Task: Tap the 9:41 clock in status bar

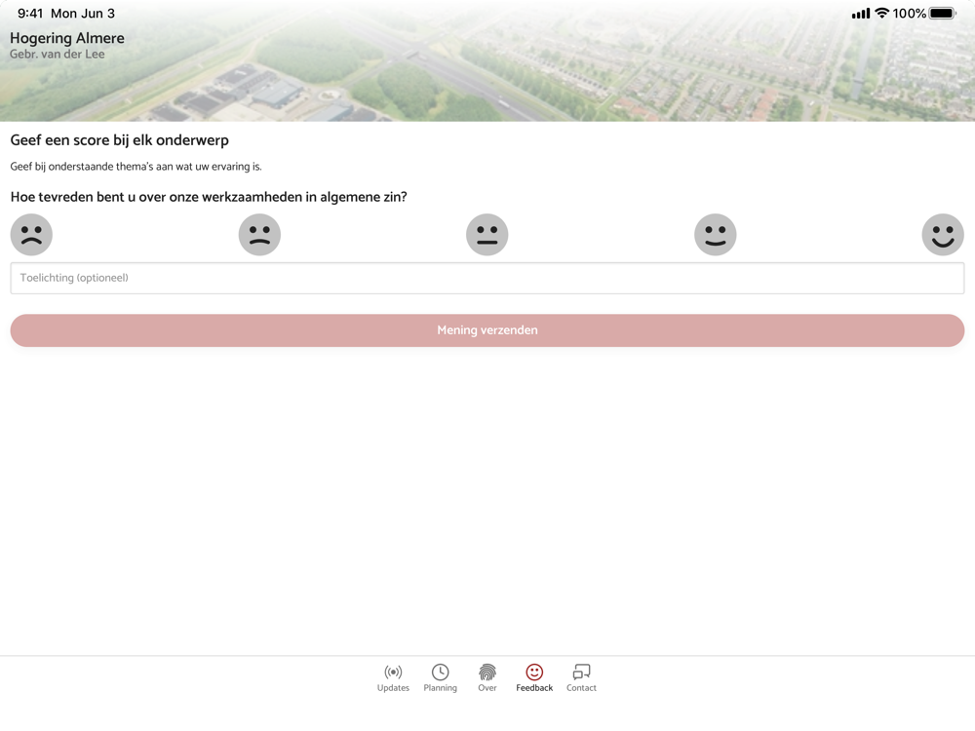Action: 31,14
